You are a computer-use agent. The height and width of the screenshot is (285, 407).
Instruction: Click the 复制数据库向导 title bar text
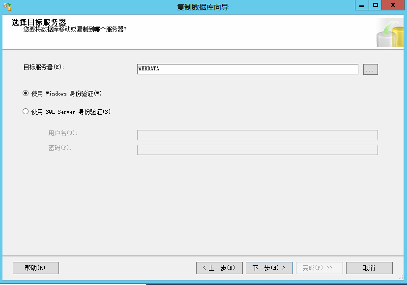(203, 7)
